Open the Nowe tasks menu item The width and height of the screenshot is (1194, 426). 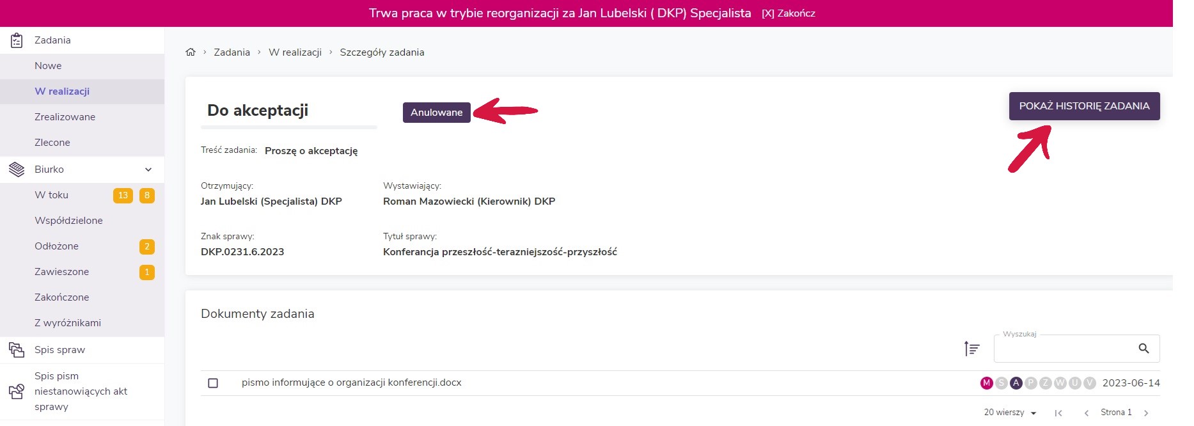[48, 66]
